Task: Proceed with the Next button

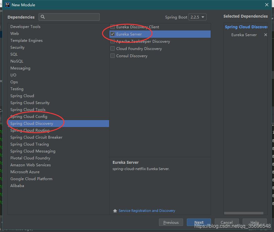Action: 199,222
